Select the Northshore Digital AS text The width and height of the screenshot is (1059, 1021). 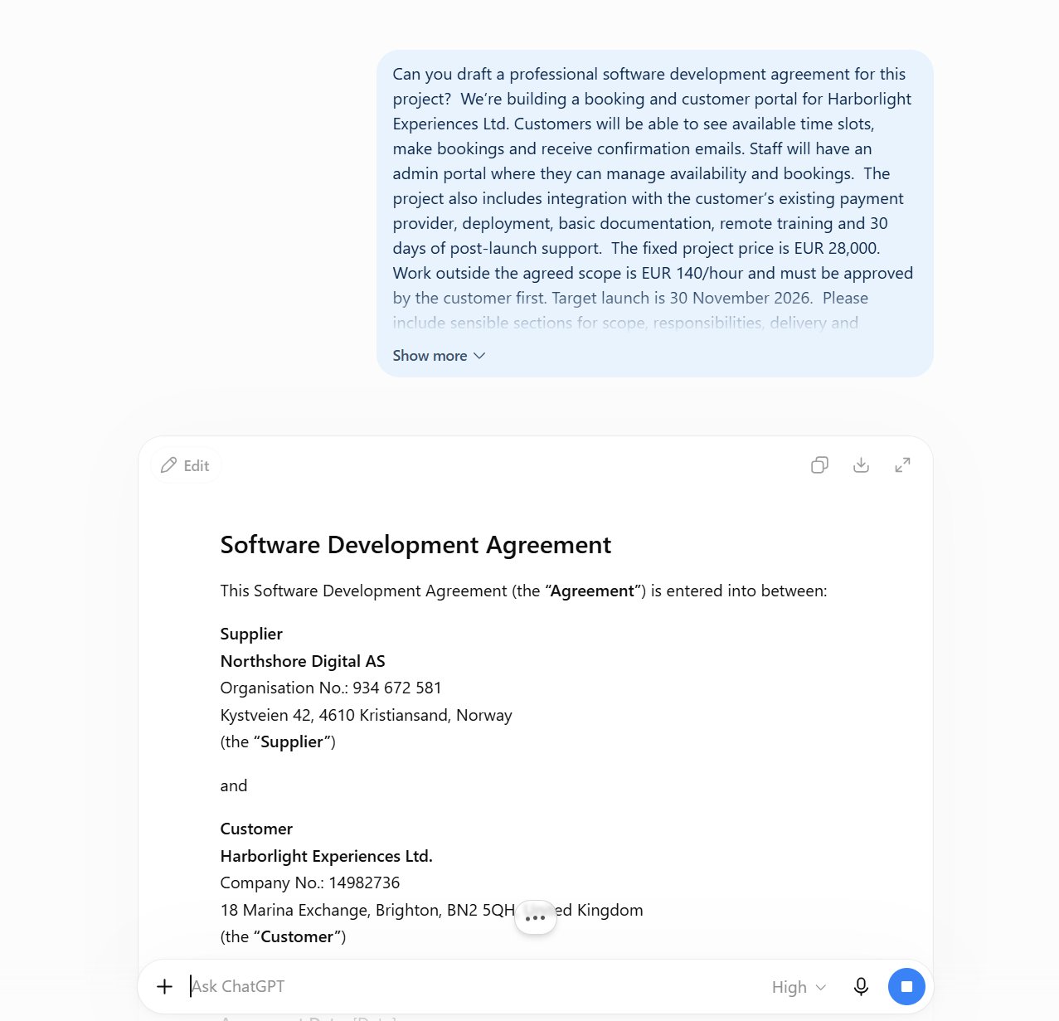coord(303,661)
